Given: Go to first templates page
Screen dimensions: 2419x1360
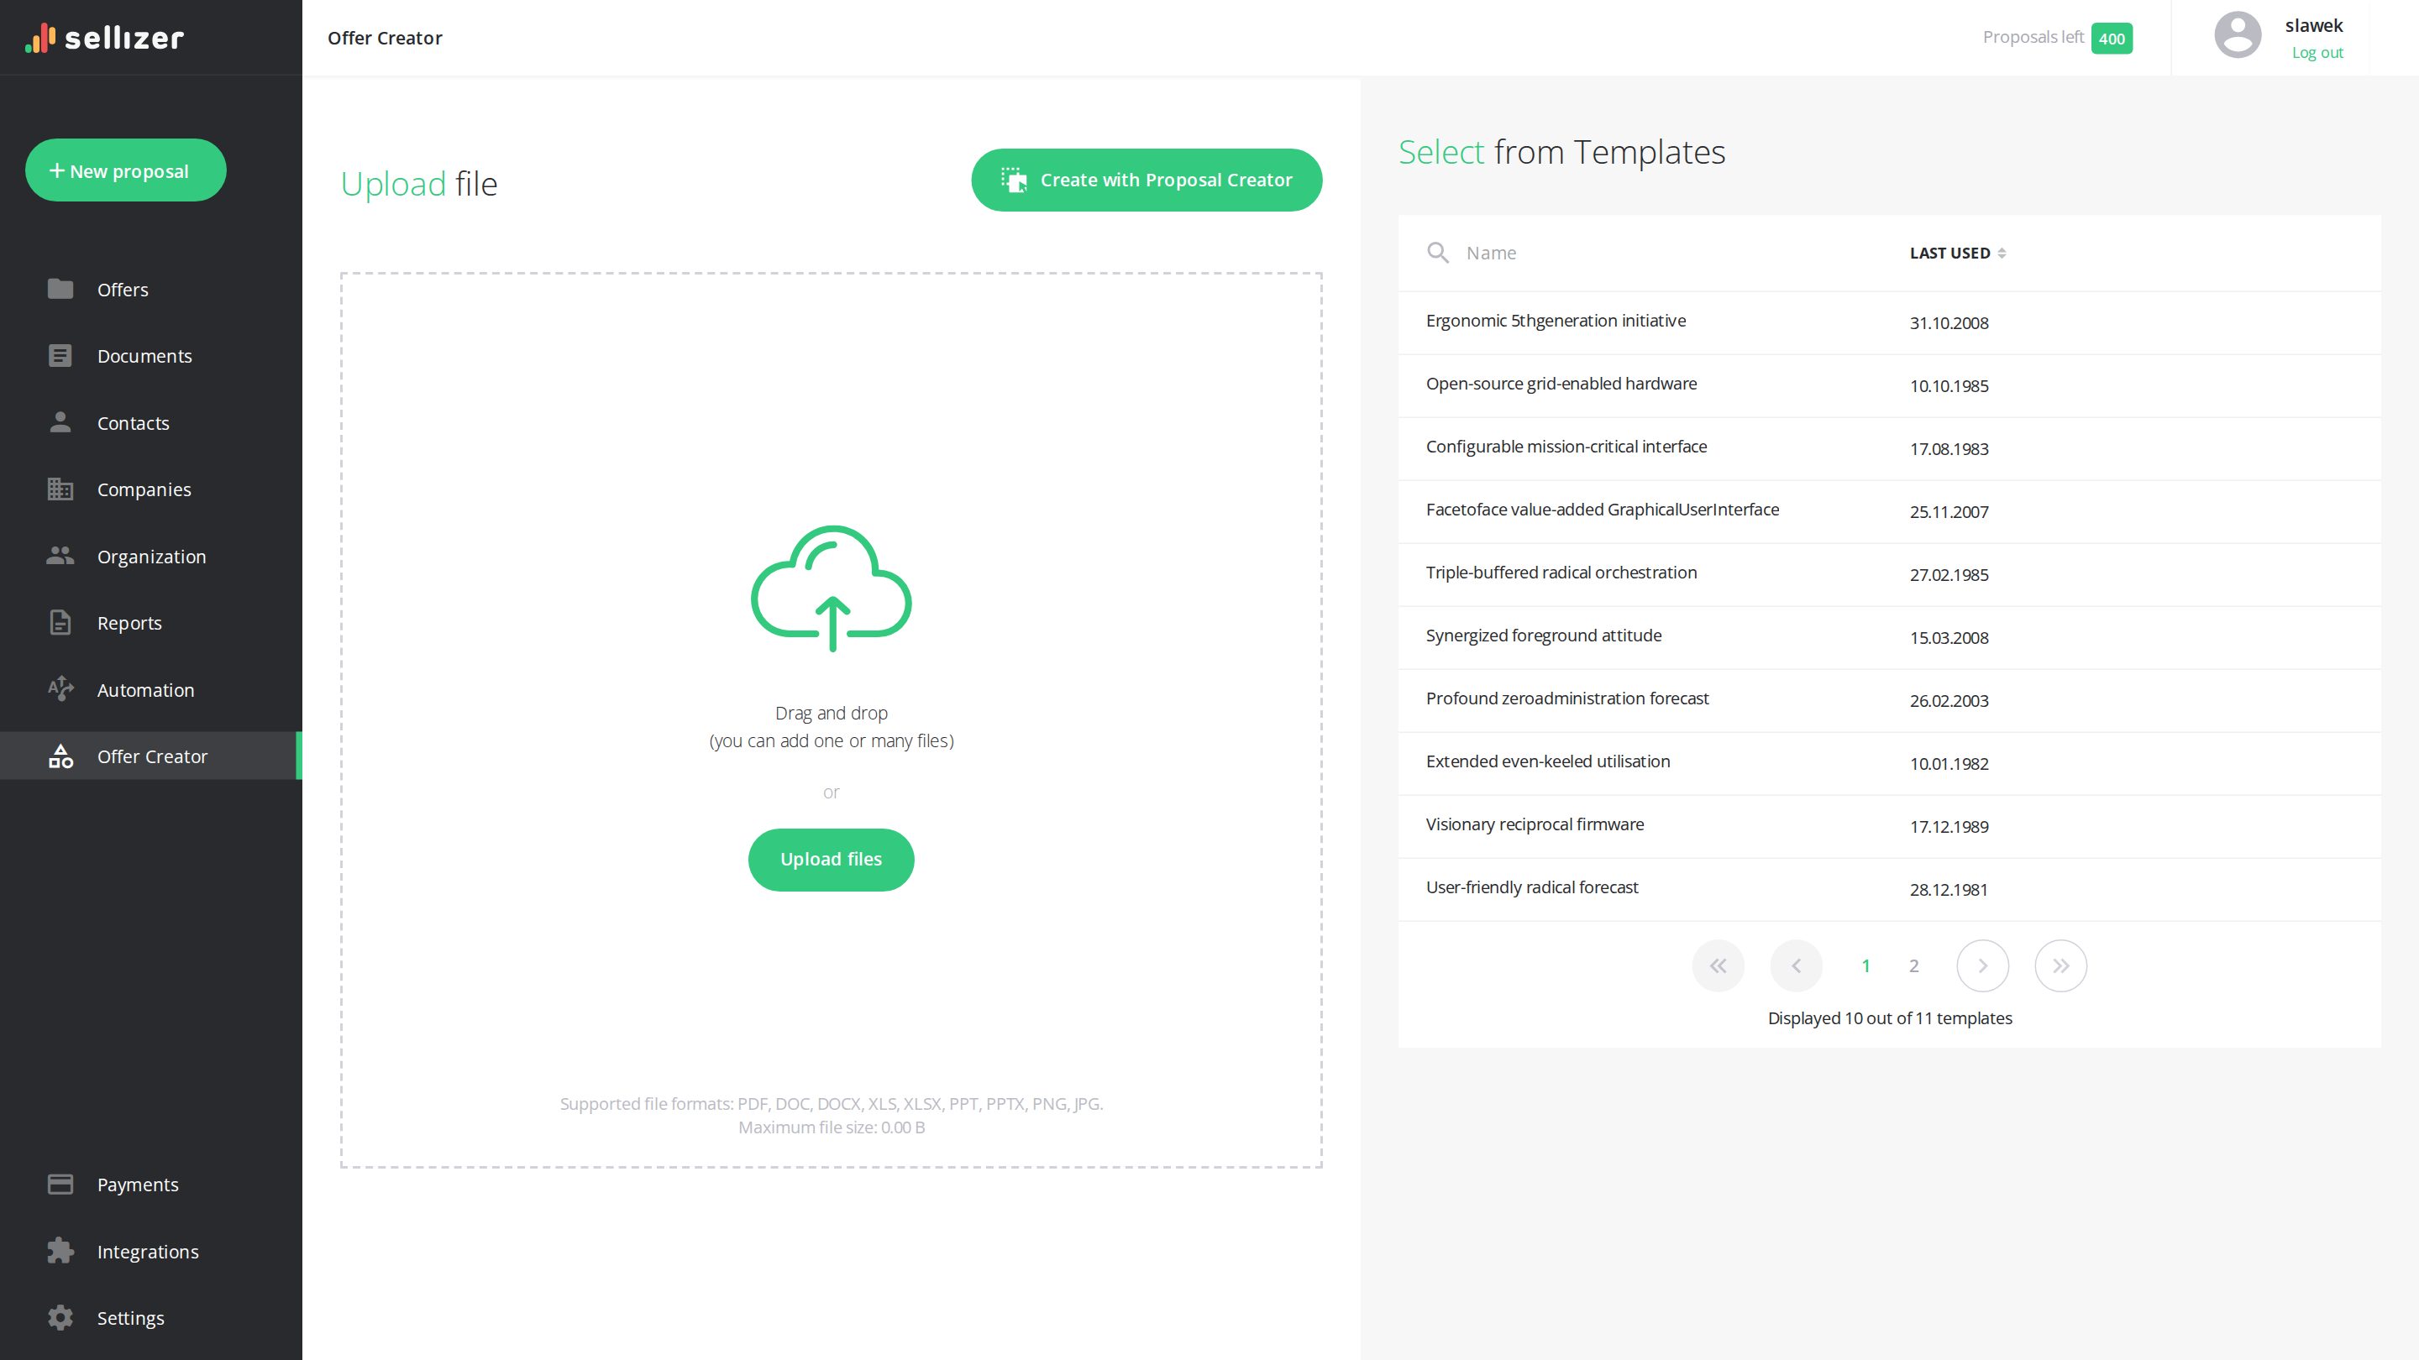Looking at the screenshot, I should (x=1718, y=965).
